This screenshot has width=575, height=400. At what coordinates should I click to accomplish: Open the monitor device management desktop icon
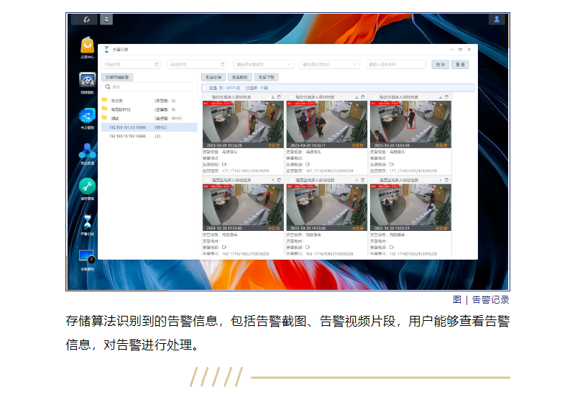[88, 258]
